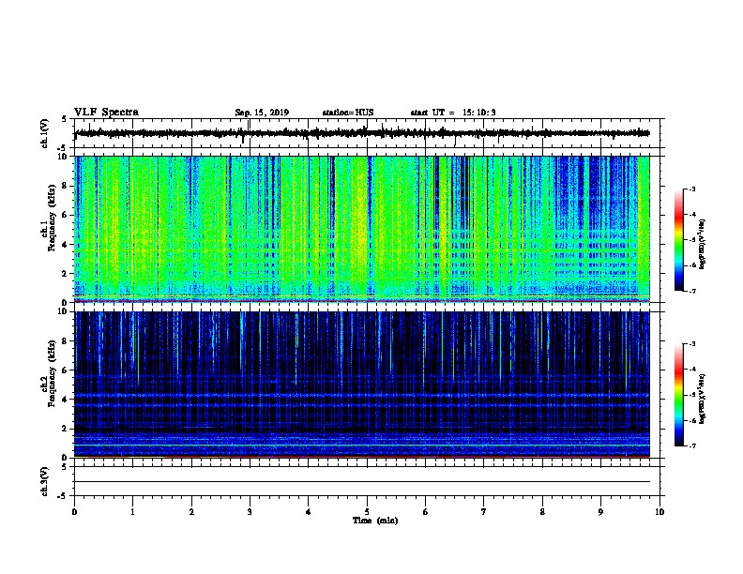Click time axis tick label 5
This screenshot has width=743, height=574.
coord(367,511)
